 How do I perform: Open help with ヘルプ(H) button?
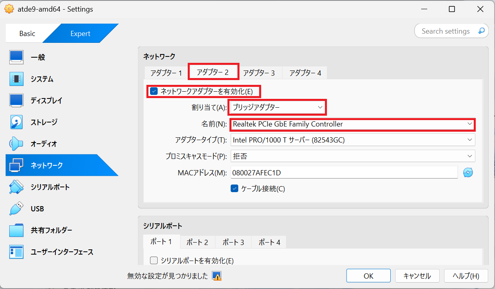(x=466, y=276)
